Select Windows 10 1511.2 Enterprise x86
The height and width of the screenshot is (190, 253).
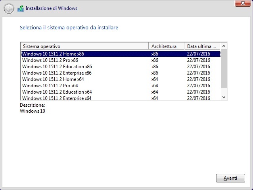pos(121,73)
